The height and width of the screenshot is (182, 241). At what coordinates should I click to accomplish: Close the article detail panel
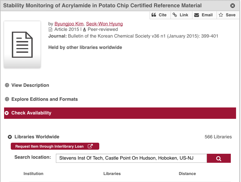click(x=233, y=6)
